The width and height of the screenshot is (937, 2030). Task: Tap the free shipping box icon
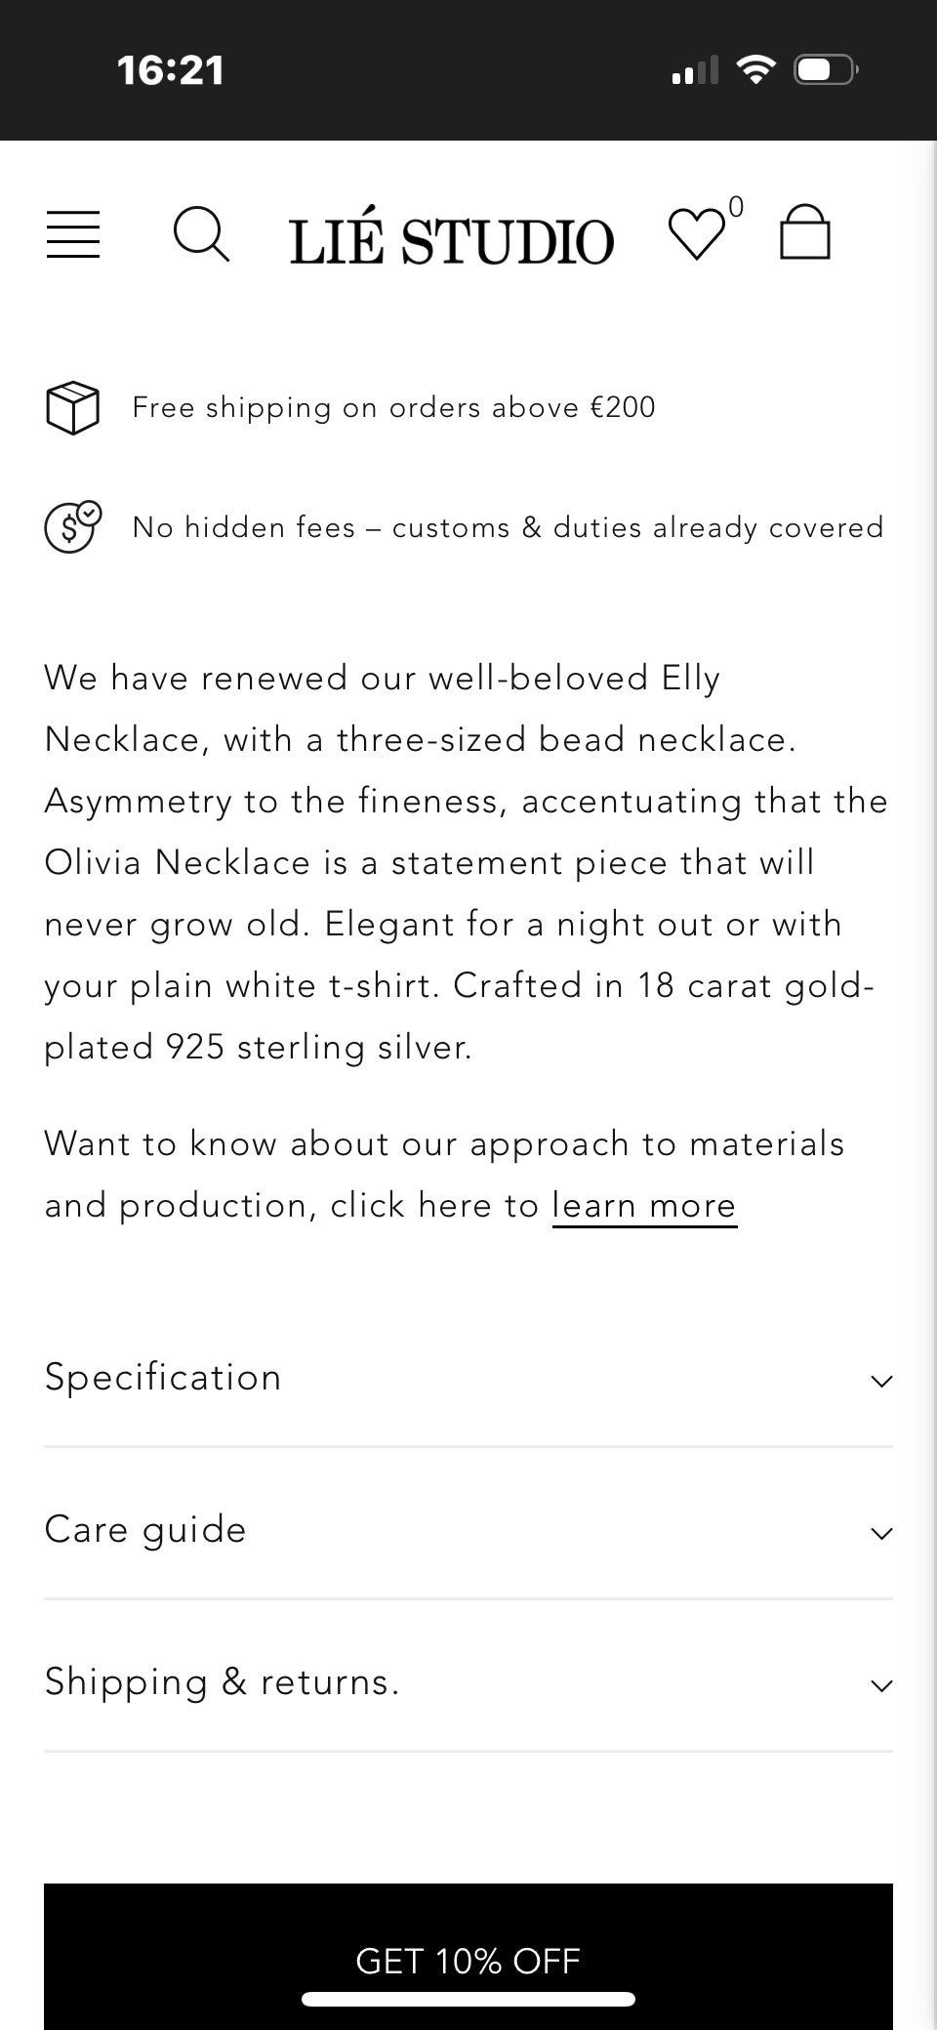click(73, 408)
